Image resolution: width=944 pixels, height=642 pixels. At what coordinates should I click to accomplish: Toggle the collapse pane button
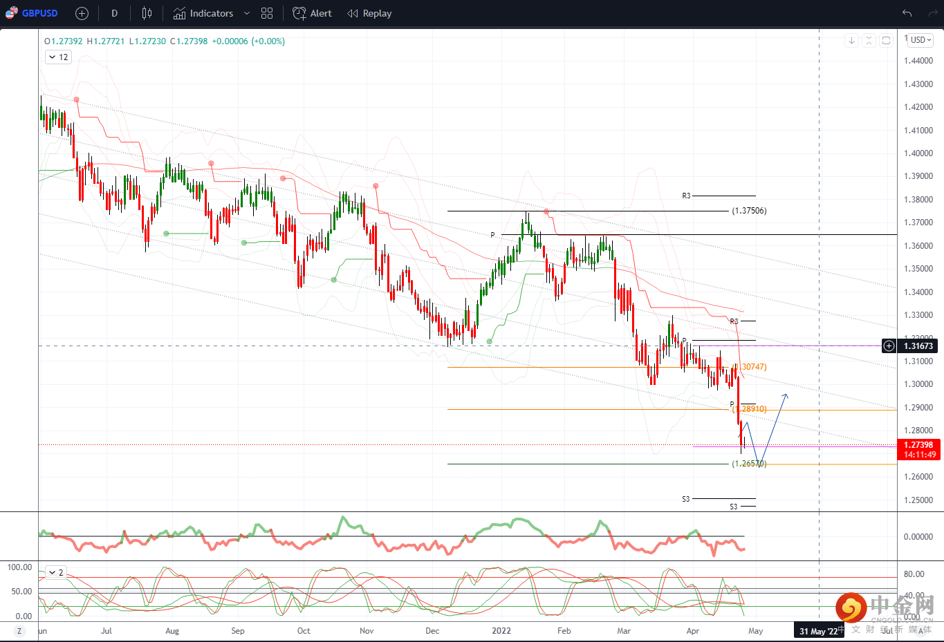(869, 40)
